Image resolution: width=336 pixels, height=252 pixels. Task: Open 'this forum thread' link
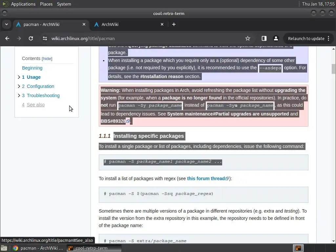pos(208,178)
